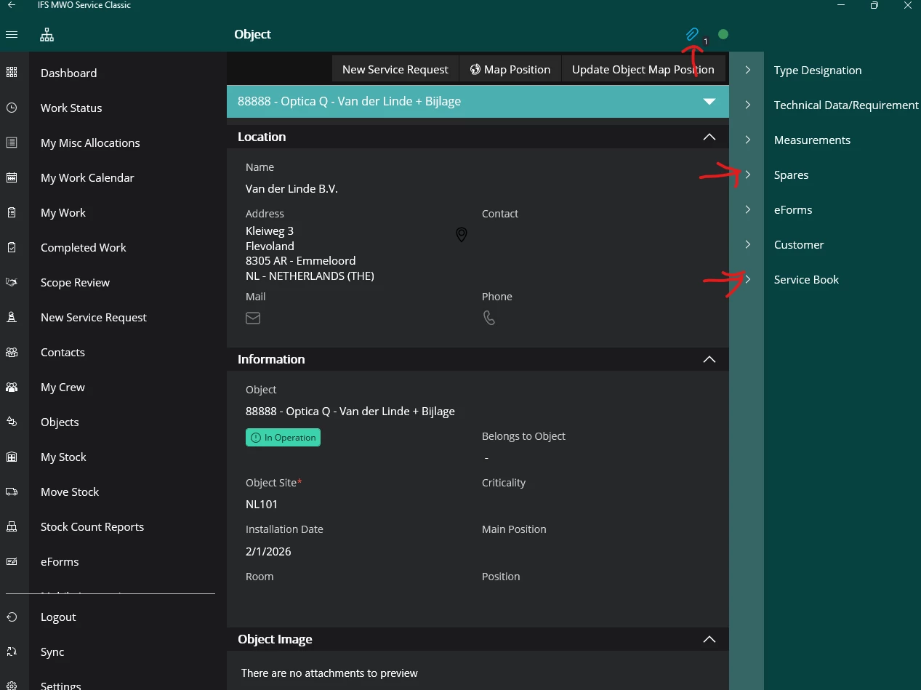Expand the object header dropdown arrow
Image resolution: width=921 pixels, height=690 pixels.
(x=709, y=102)
